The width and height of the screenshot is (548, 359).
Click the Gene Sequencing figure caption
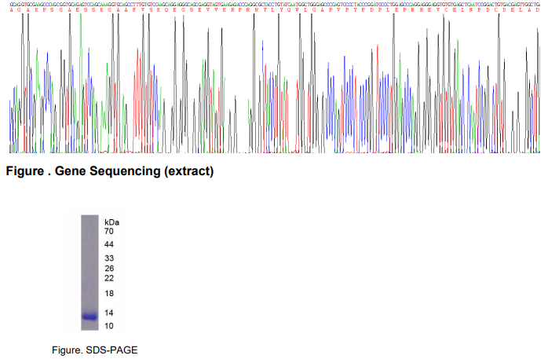109,171
